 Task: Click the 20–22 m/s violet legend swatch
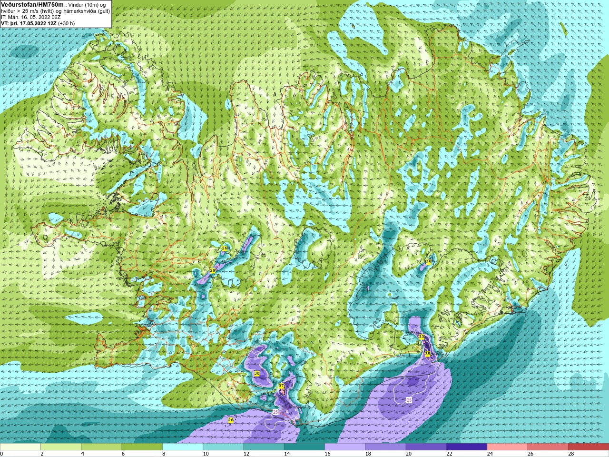coord(426,447)
